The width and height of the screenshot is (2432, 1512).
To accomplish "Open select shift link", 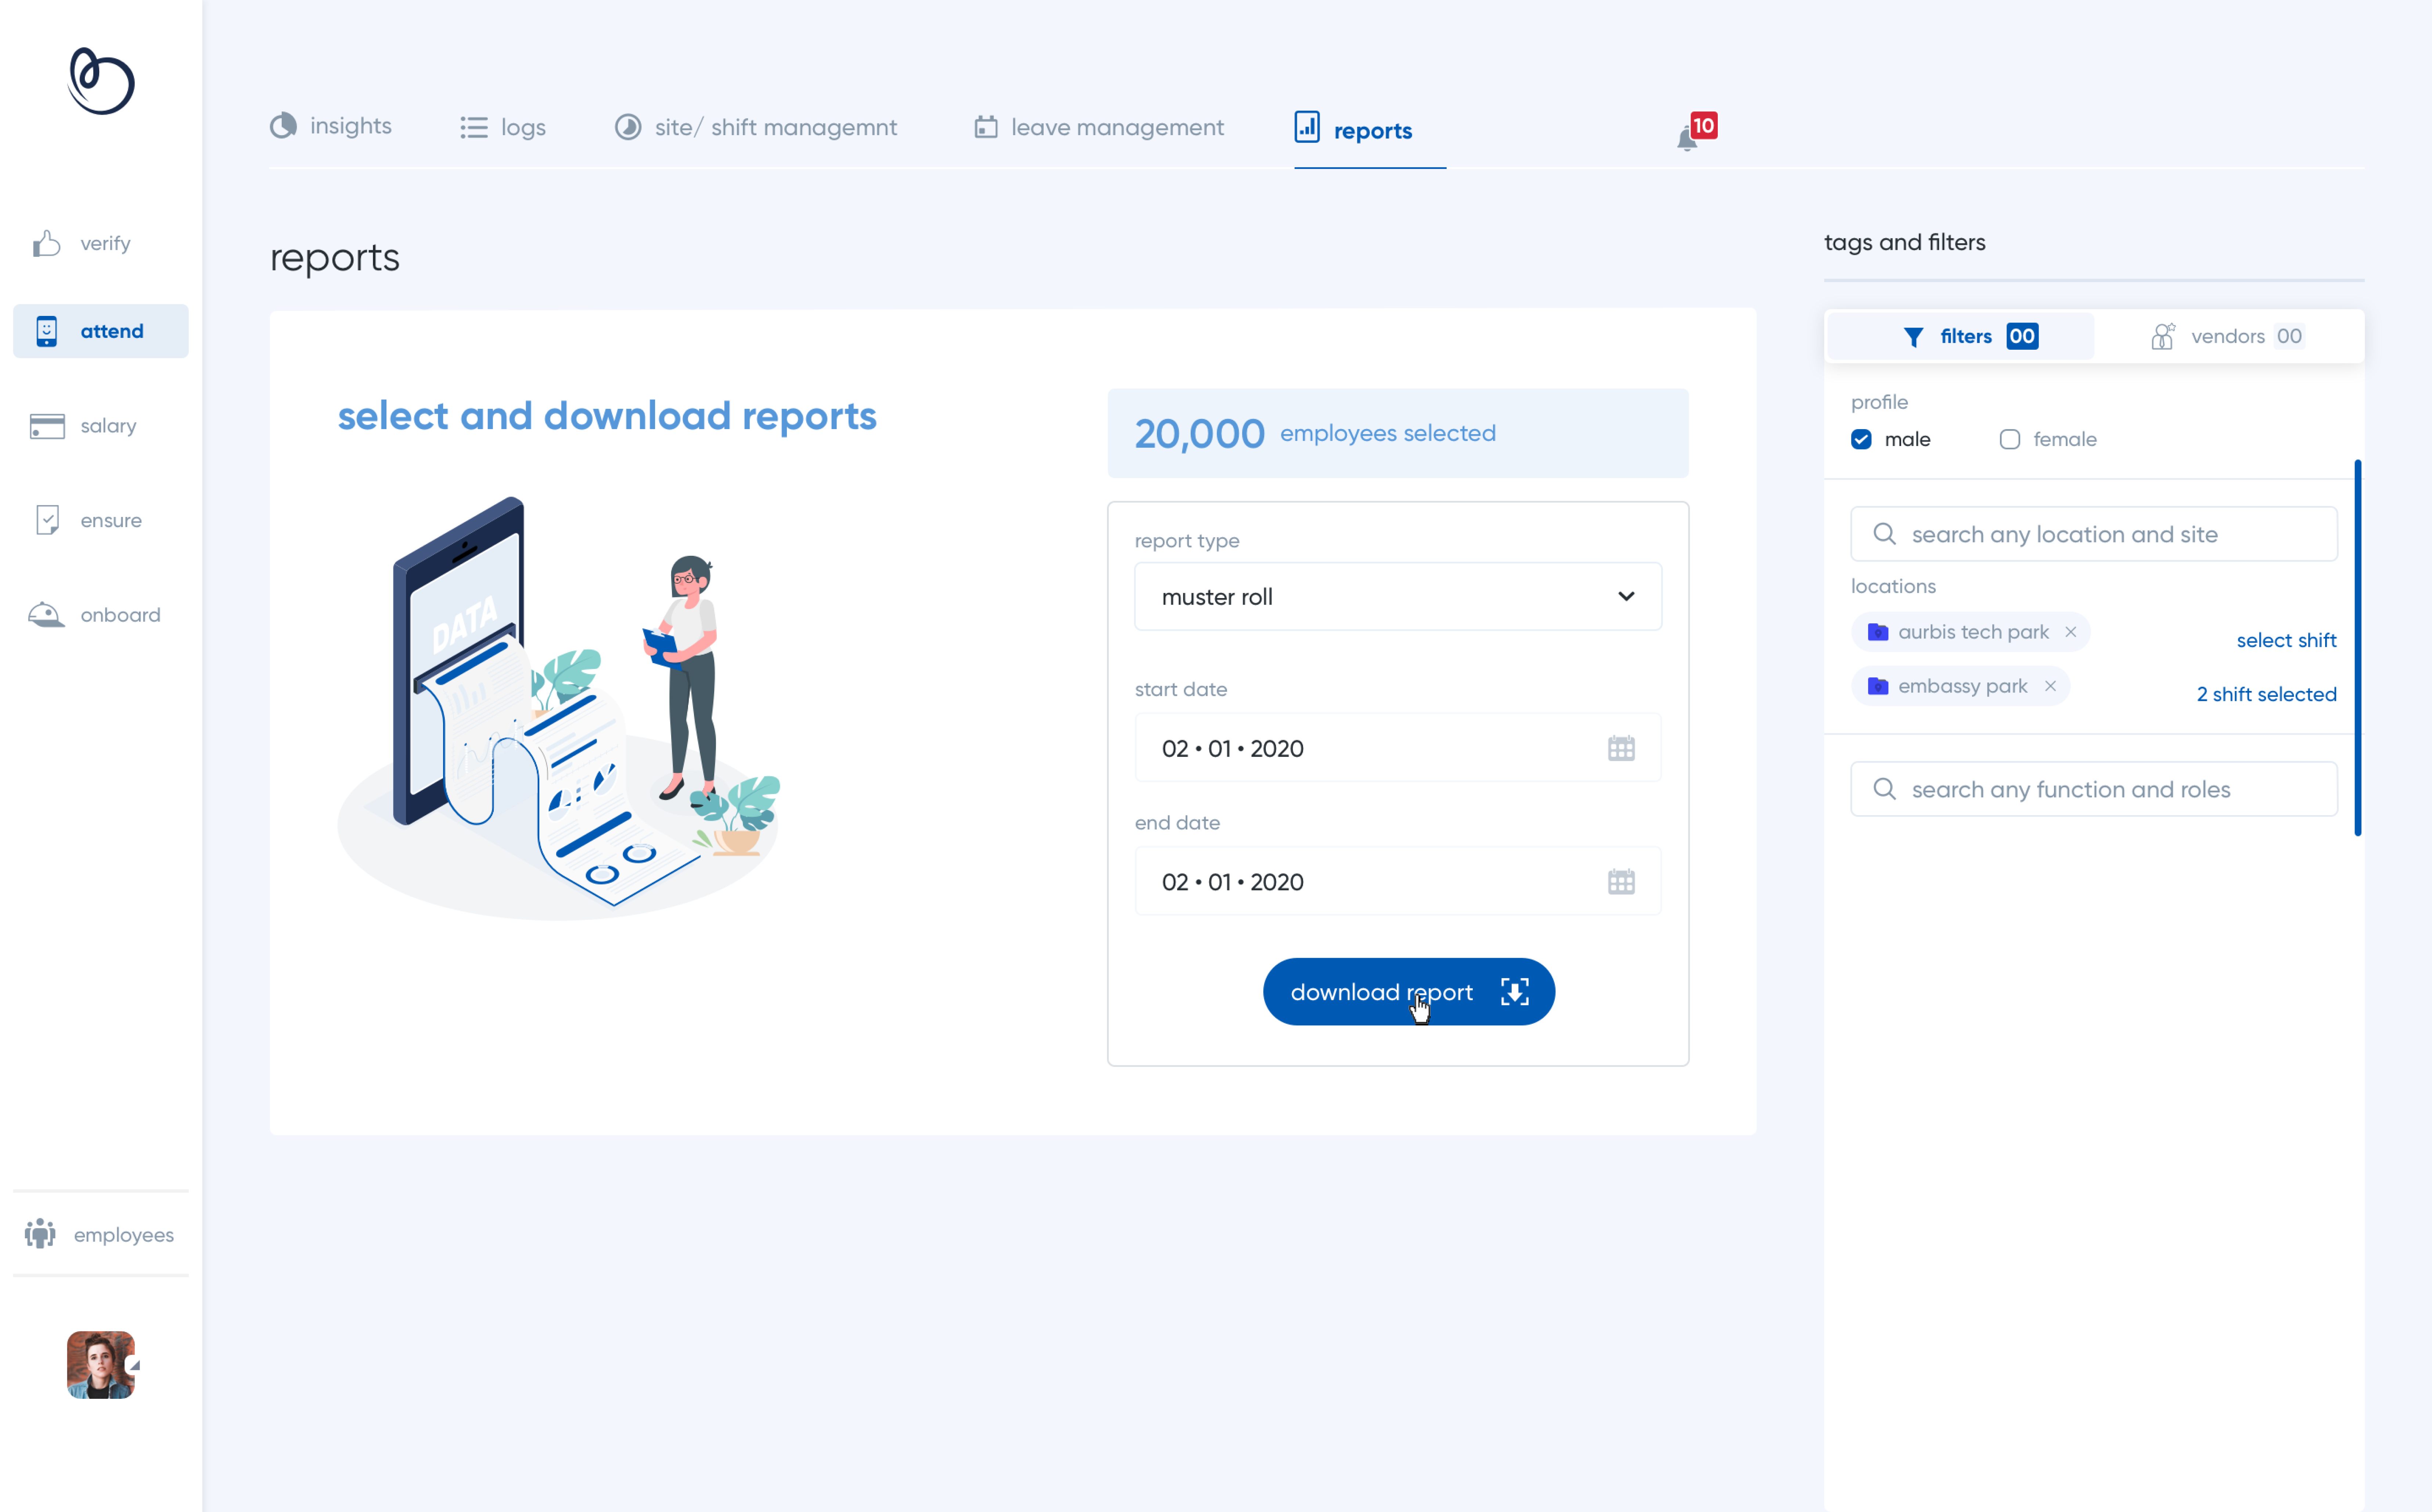I will (x=2287, y=640).
